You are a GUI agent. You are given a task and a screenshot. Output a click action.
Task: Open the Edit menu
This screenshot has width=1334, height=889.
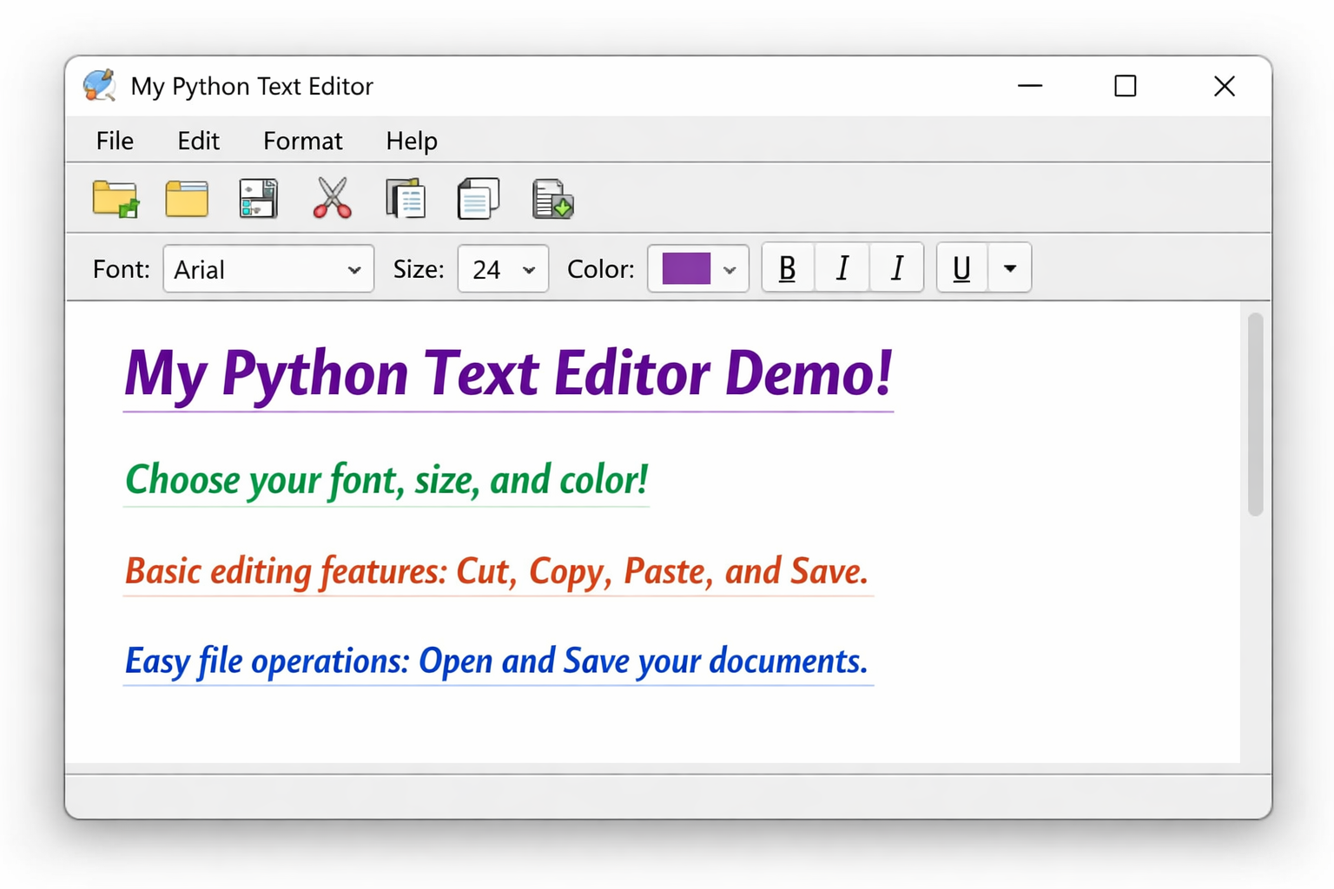click(198, 141)
